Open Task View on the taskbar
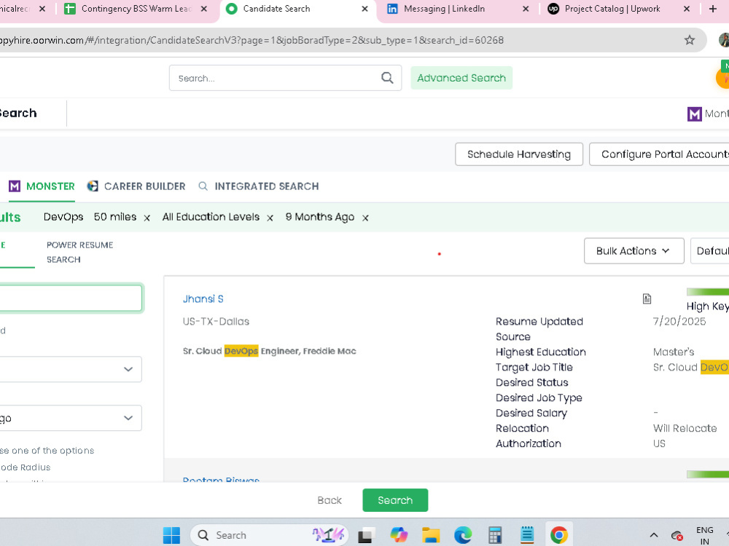The width and height of the screenshot is (729, 546). 367,535
